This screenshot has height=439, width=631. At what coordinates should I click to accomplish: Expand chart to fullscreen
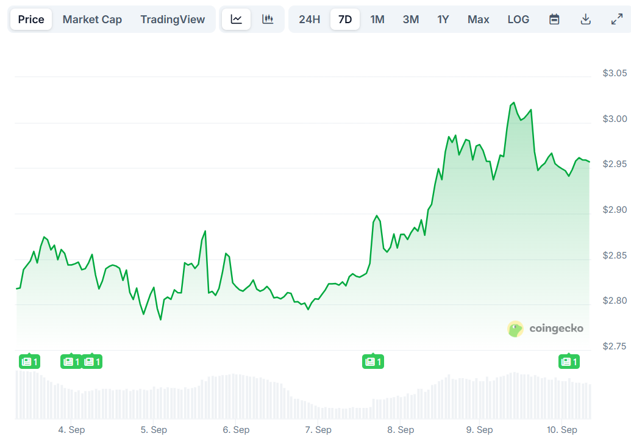[617, 20]
